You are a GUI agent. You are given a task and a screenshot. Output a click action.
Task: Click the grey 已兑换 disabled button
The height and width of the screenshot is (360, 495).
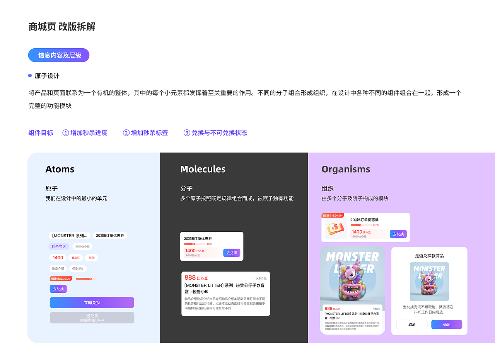point(92,318)
